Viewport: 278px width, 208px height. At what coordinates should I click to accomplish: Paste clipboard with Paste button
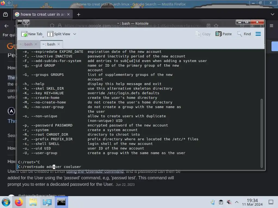click(224, 34)
